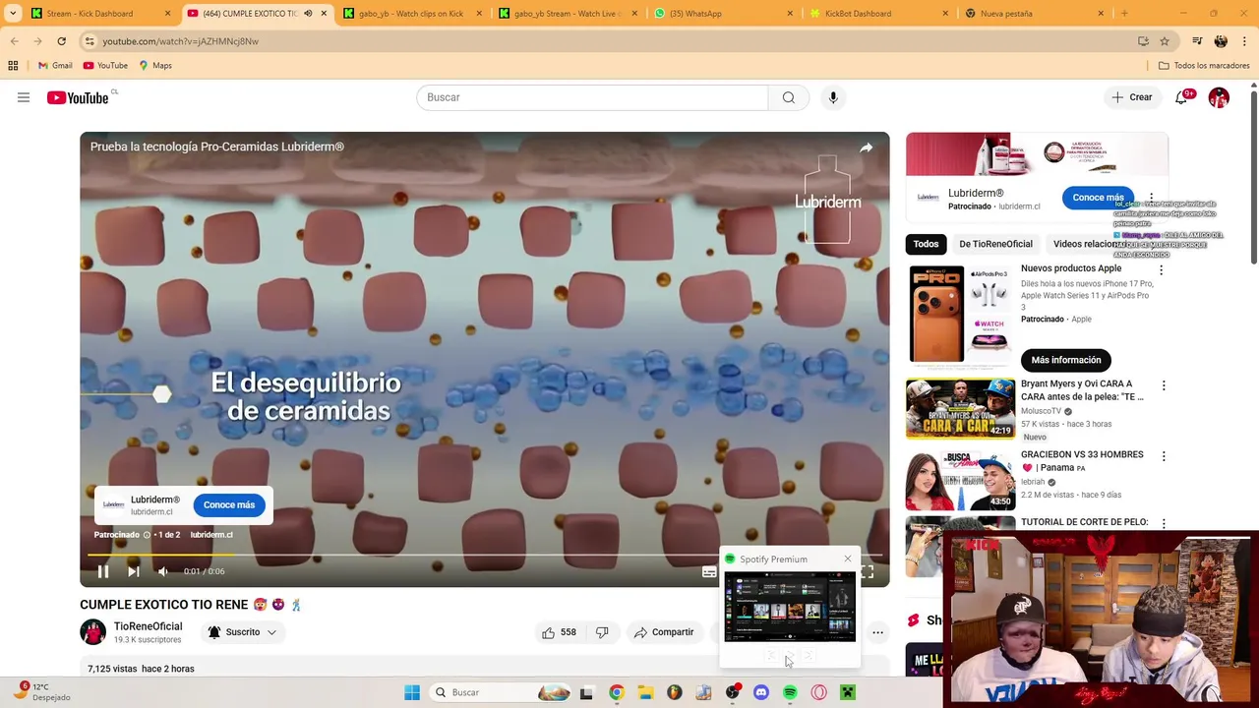Open File Explorer from the taskbar
The width and height of the screenshot is (1259, 708).
click(645, 692)
